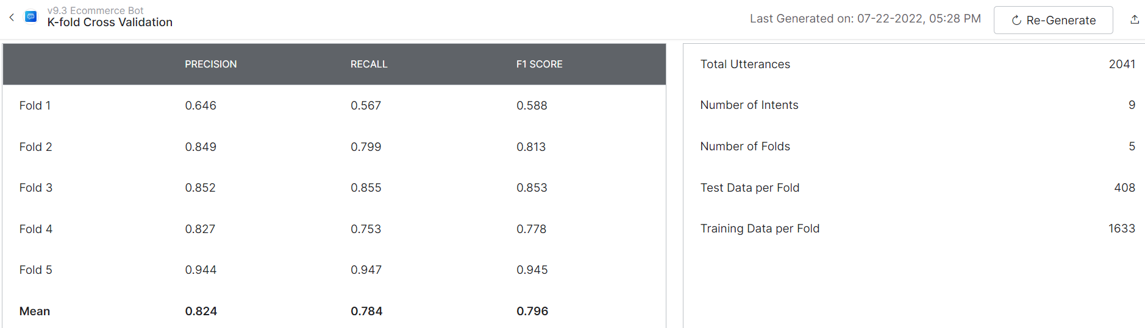Select the F1 SCORE column header
This screenshot has width=1145, height=328.
click(x=539, y=65)
